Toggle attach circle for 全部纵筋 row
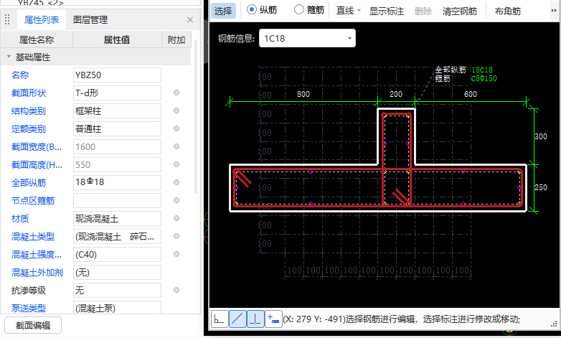Viewport: 561px width, 338px height. click(176, 182)
